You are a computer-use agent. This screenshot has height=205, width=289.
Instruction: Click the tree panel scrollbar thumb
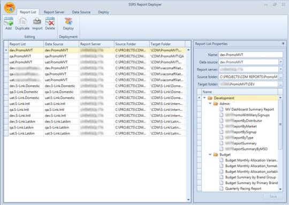pyautogui.click(x=280, y=124)
